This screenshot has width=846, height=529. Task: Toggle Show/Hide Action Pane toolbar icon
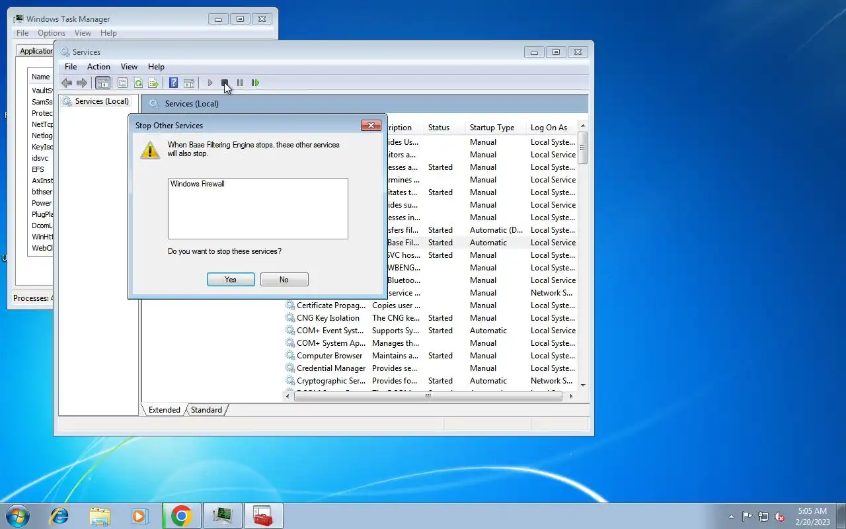point(189,83)
